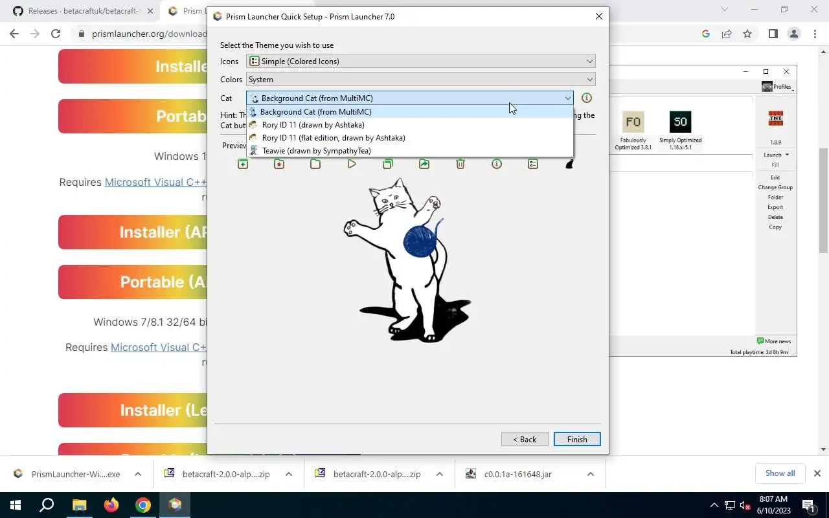Click the red star icon in the preview
This screenshot has width=829, height=518.
[x=279, y=164]
